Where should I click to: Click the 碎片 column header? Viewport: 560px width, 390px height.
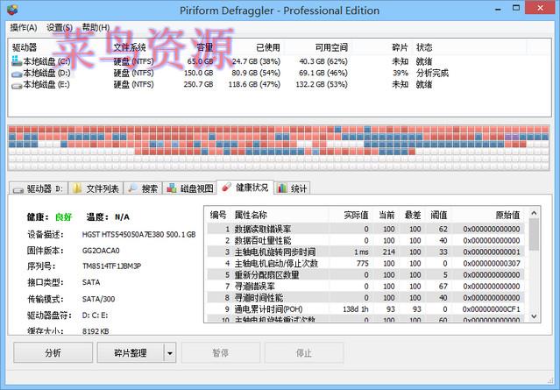click(x=400, y=47)
